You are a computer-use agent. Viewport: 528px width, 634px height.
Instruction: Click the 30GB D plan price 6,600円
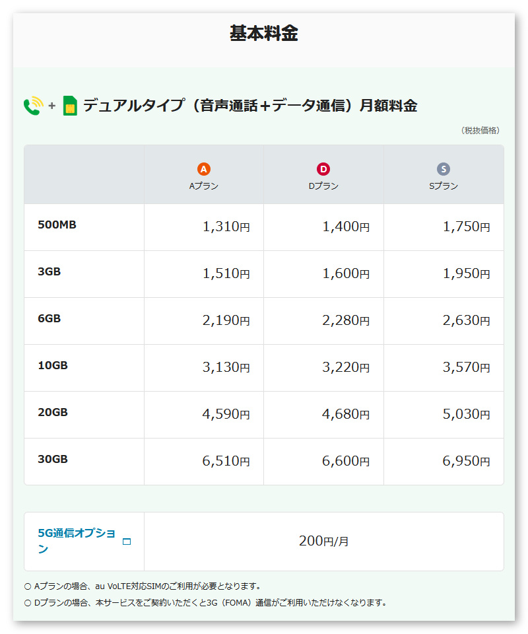(346, 461)
